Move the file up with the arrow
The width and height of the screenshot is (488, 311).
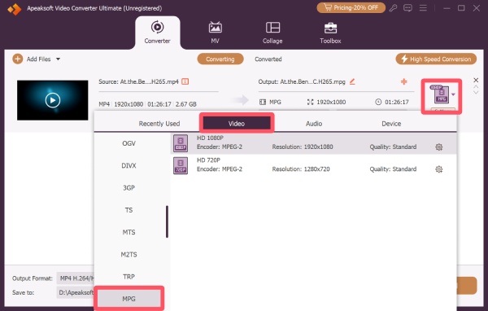tap(476, 87)
